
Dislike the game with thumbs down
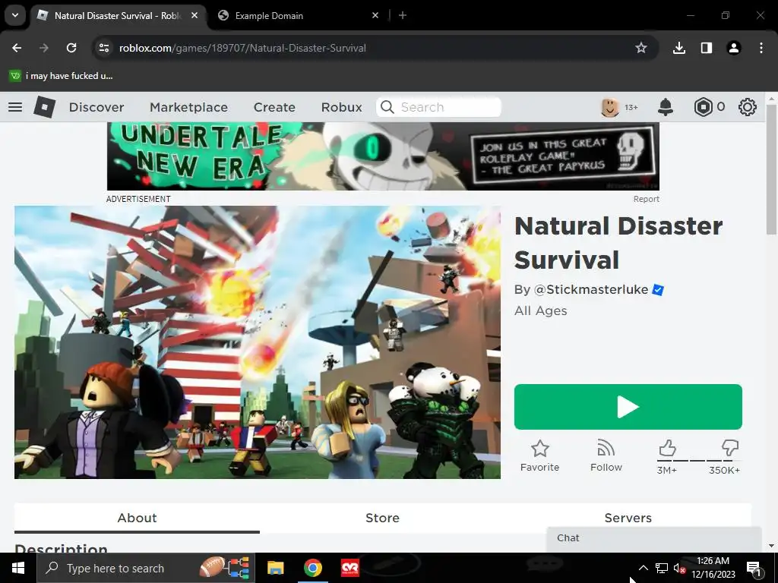pos(730,448)
